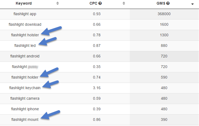
Task: Click the 'flashlight iphone' keyword
Action: point(25,109)
